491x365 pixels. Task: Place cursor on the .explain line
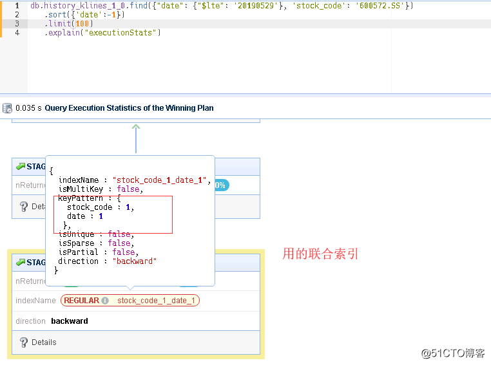pos(102,33)
